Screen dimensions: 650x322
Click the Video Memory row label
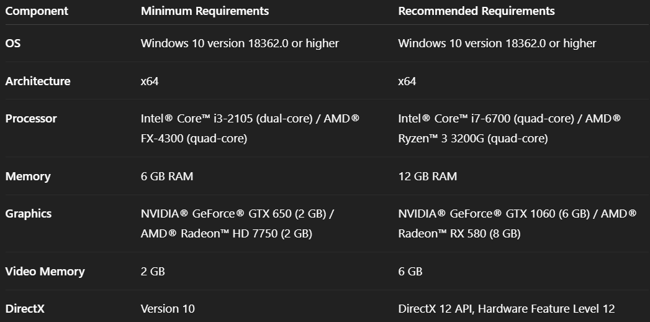tap(45, 272)
